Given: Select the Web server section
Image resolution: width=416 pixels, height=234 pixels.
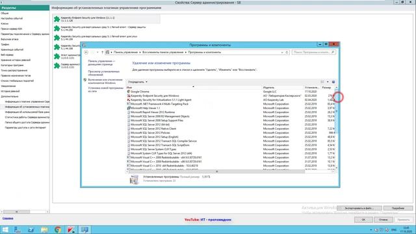Looking at the screenshot, I should click(7, 55).
